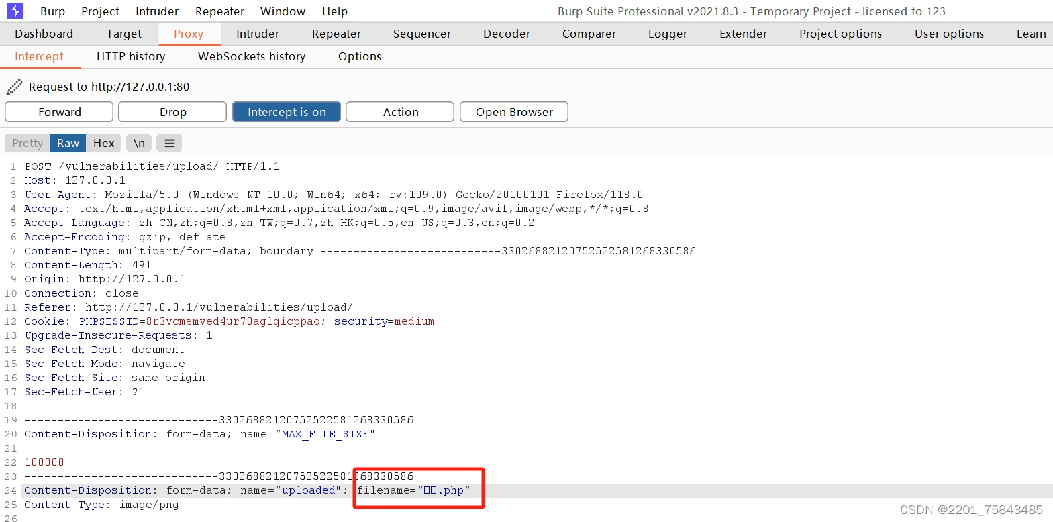
Task: Click the Sec-Fetch-Dest: document line
Action: pyautogui.click(x=105, y=350)
